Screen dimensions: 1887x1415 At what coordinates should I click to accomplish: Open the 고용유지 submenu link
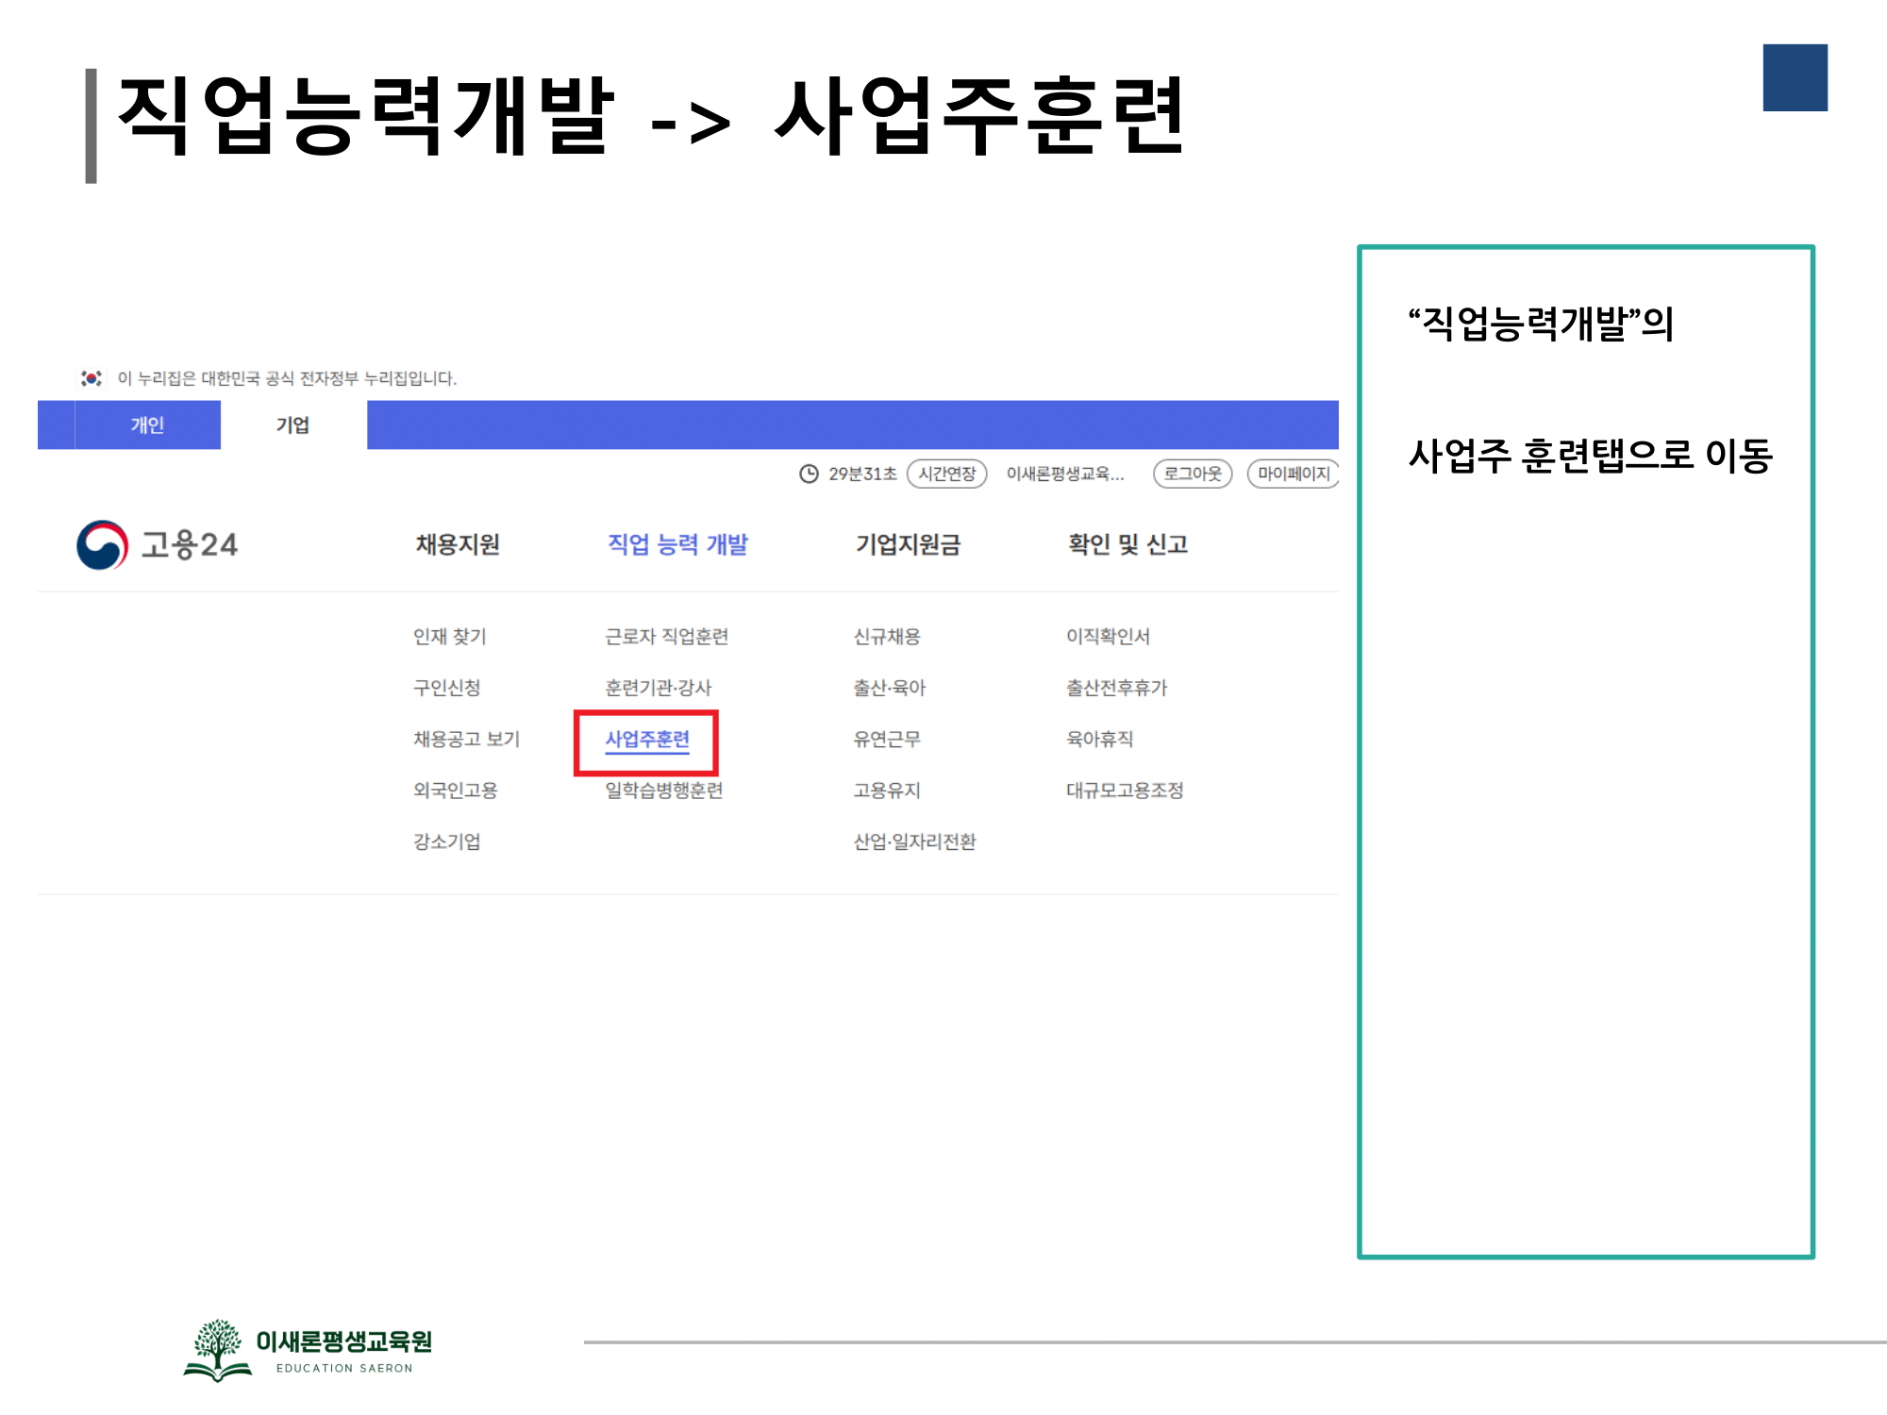(887, 791)
